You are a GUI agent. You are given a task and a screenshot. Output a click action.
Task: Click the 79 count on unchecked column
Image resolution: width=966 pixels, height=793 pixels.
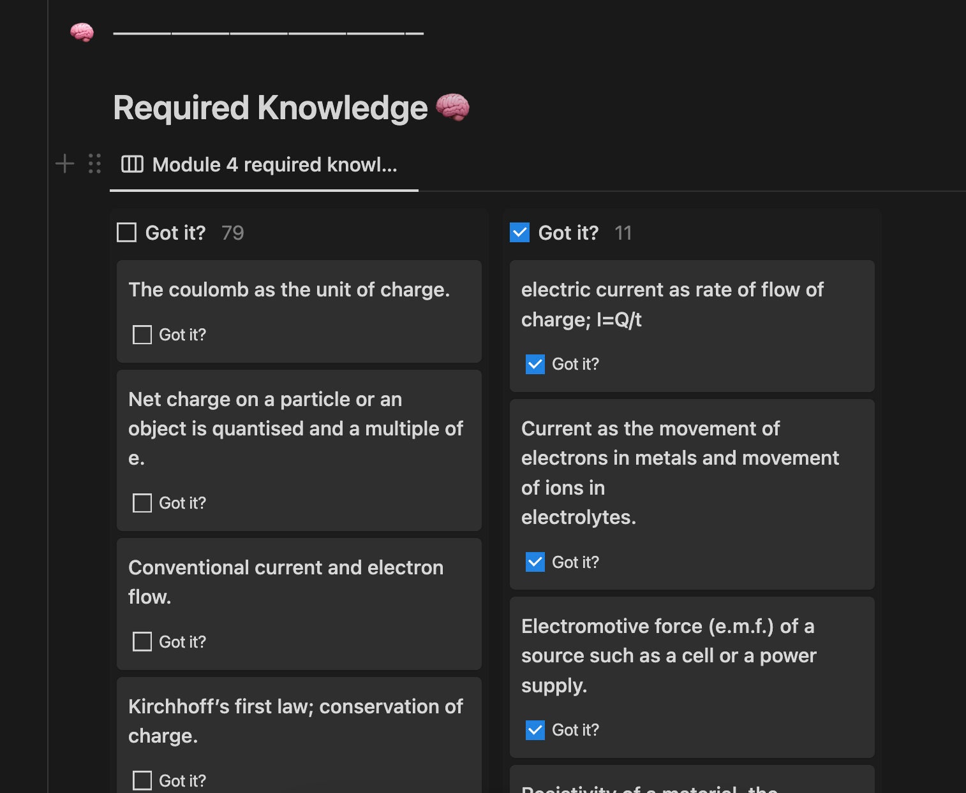pyautogui.click(x=233, y=233)
